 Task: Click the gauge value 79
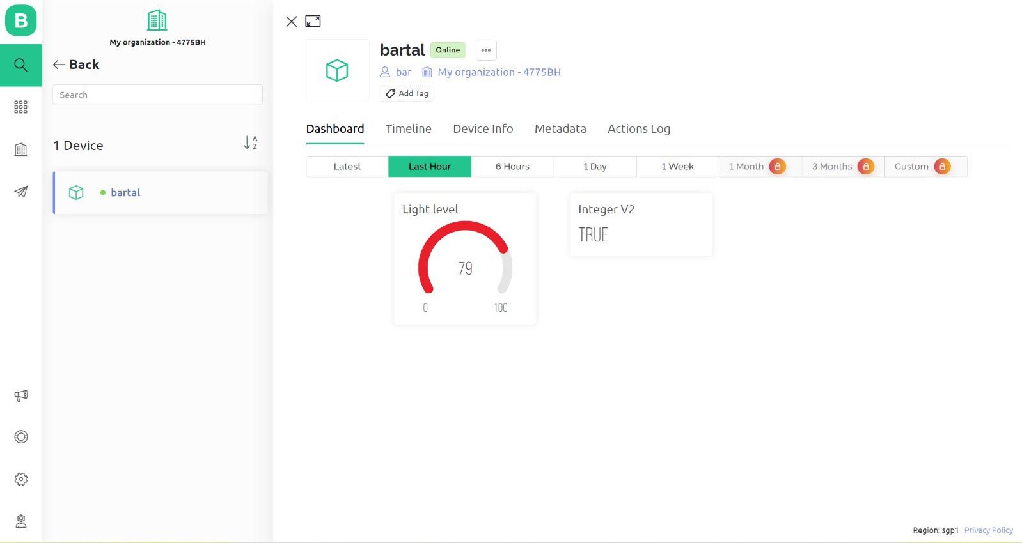click(x=466, y=268)
